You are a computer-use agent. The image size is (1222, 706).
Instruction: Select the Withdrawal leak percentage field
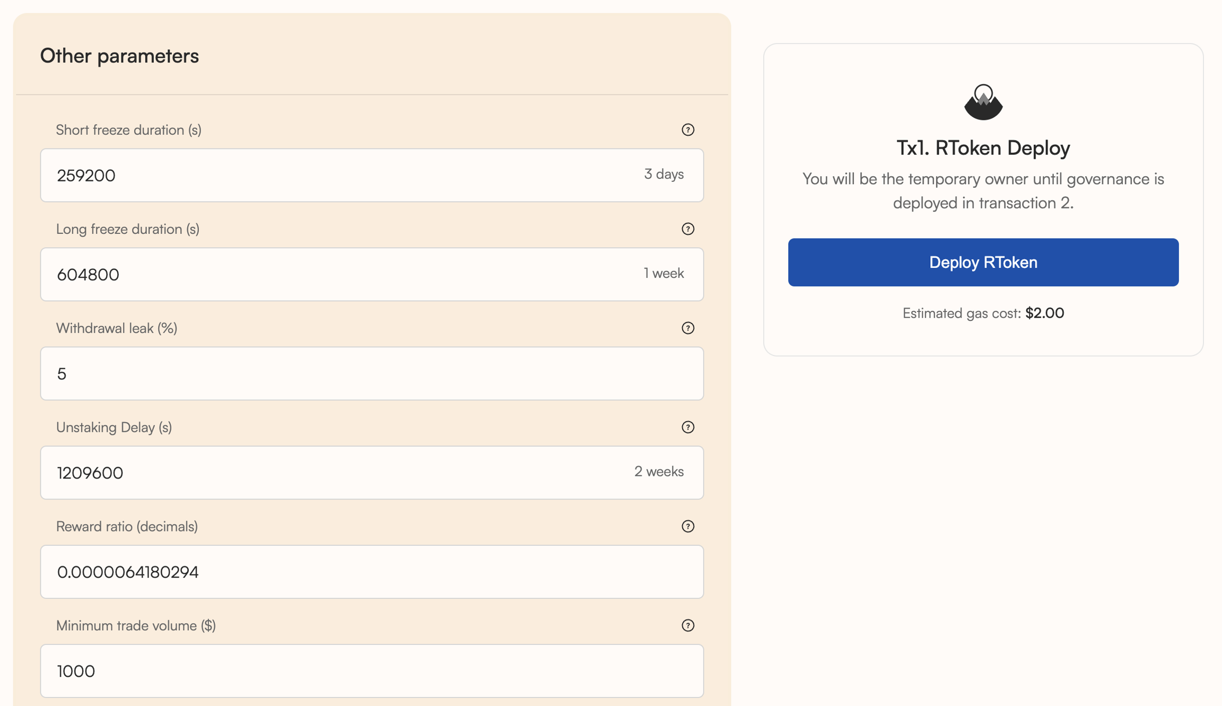[371, 374]
